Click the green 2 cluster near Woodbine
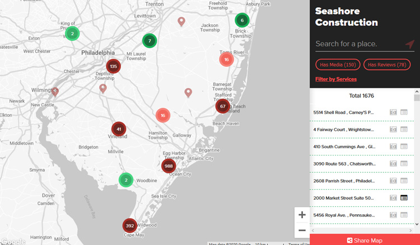Image resolution: width=420 pixels, height=245 pixels. [126, 180]
